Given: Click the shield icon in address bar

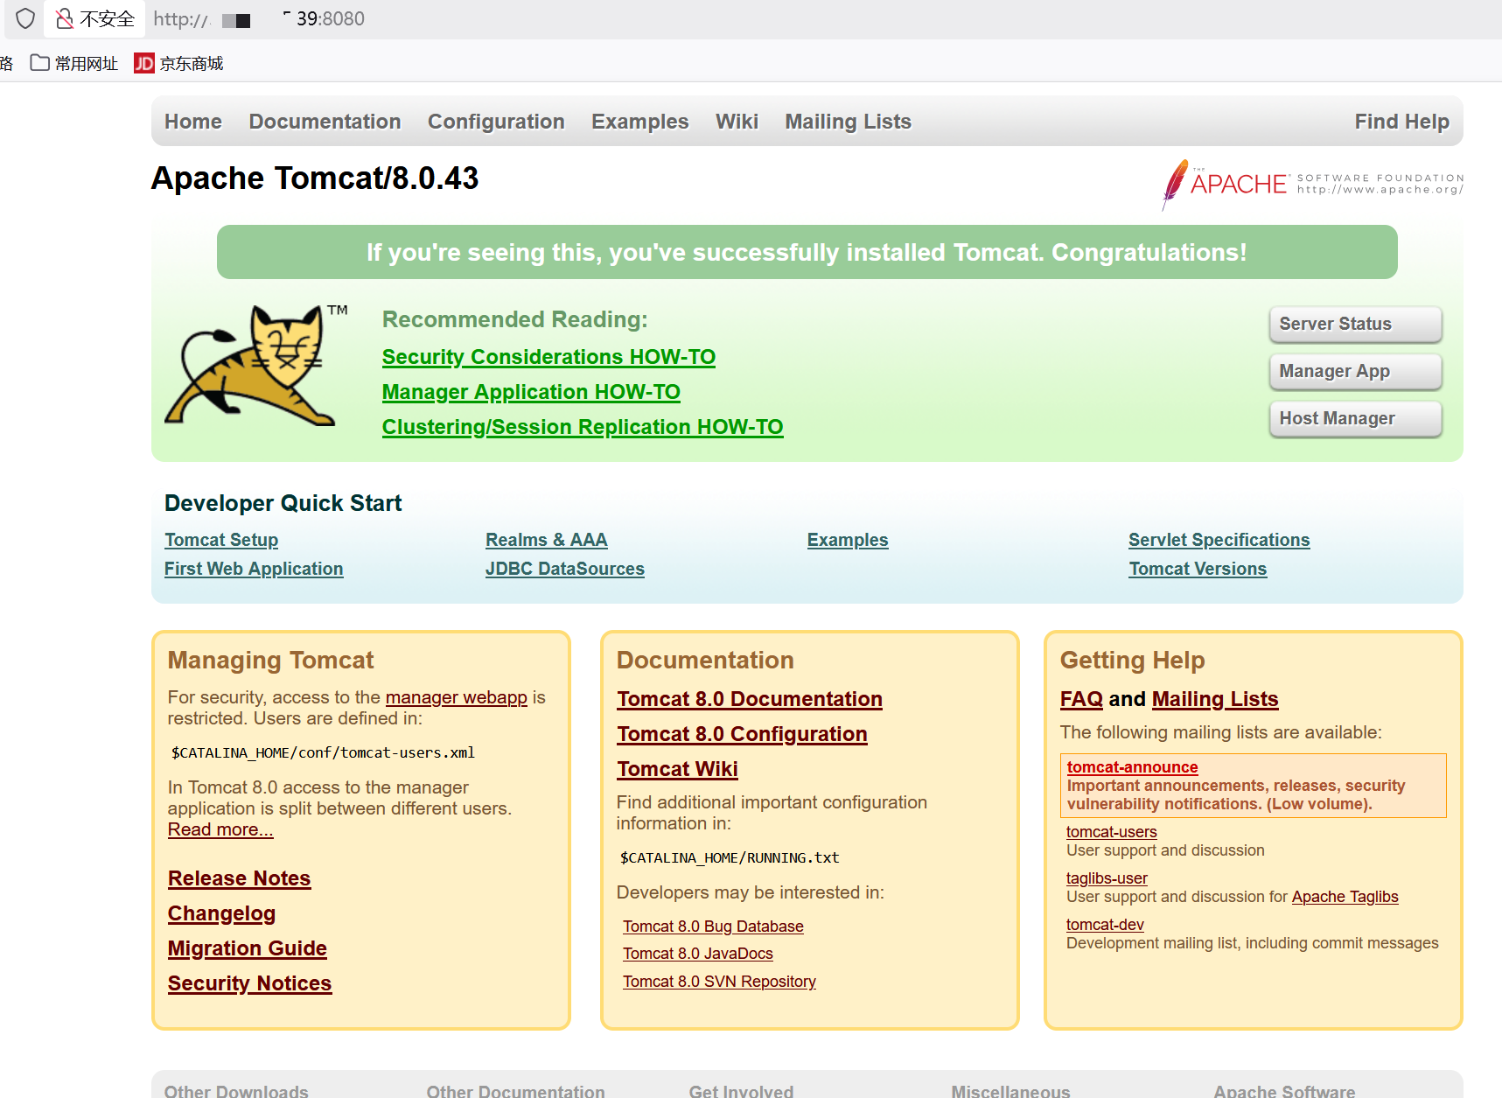Looking at the screenshot, I should (x=25, y=18).
